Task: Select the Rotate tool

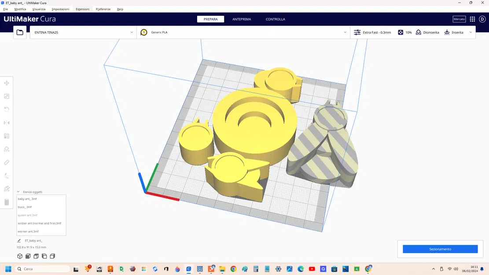Action: [x=7, y=109]
